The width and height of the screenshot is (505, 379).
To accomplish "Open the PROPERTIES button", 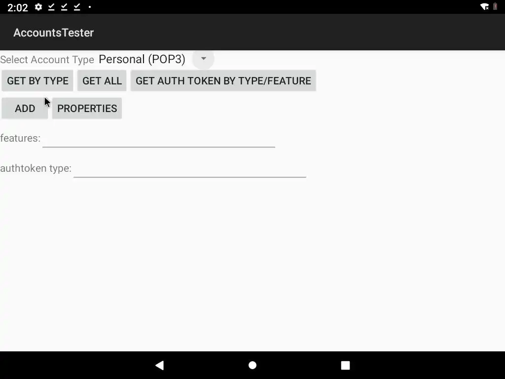I will (x=87, y=108).
